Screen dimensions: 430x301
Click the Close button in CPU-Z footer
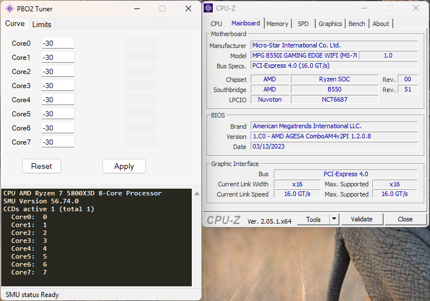pos(405,219)
